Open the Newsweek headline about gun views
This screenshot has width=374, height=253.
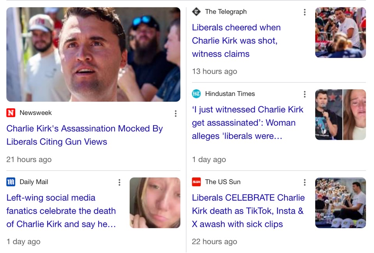coord(85,135)
